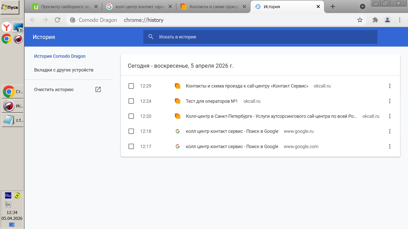Click the Пуск start button
The image size is (408, 229).
[x=10, y=7]
